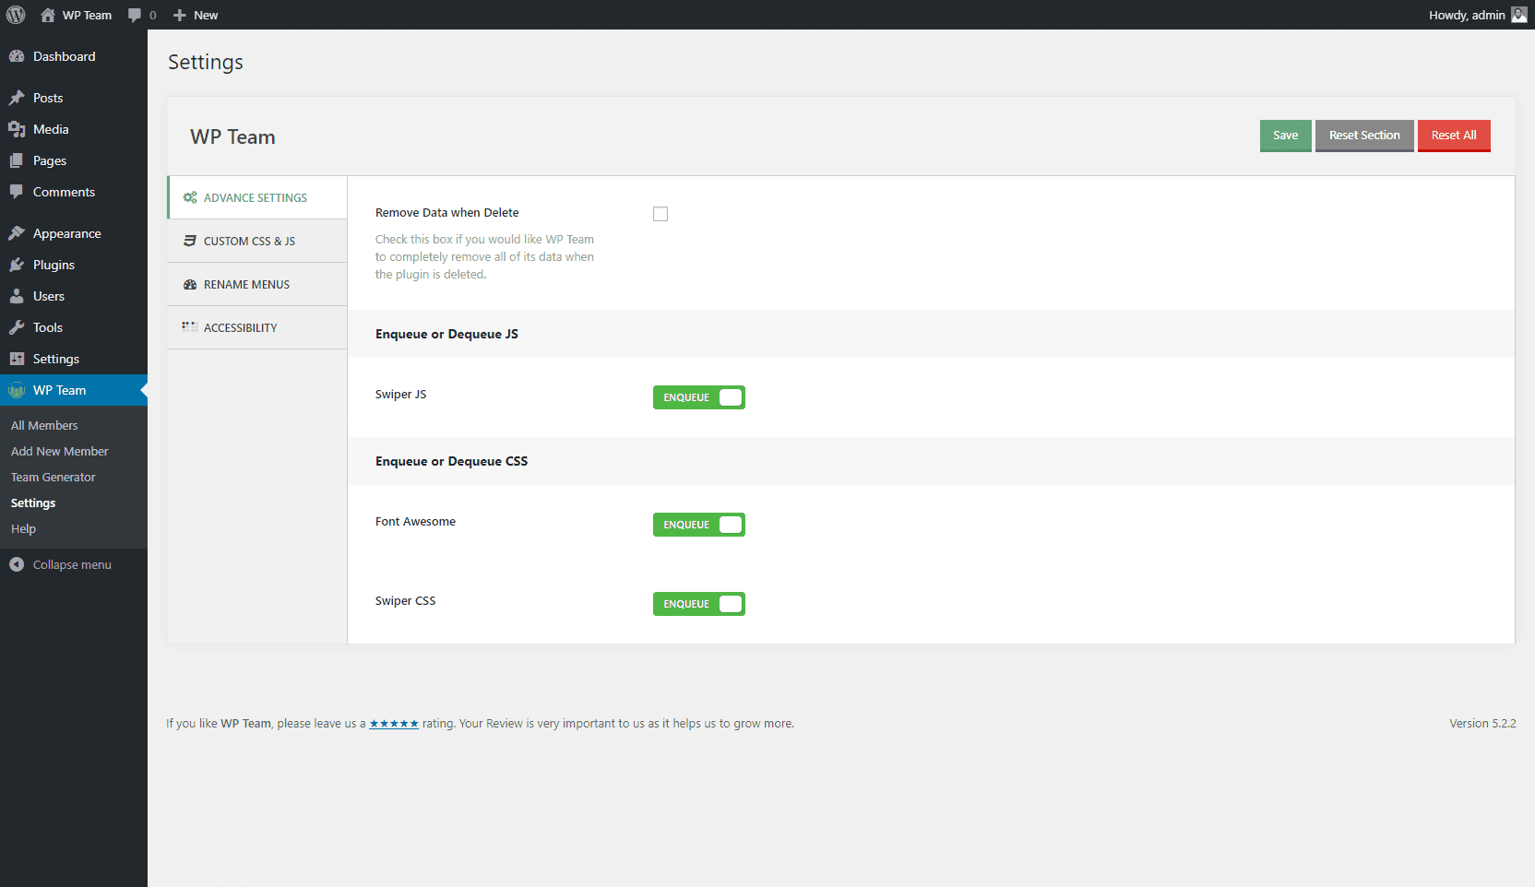
Task: Click the red Reset All button
Action: pos(1453,136)
